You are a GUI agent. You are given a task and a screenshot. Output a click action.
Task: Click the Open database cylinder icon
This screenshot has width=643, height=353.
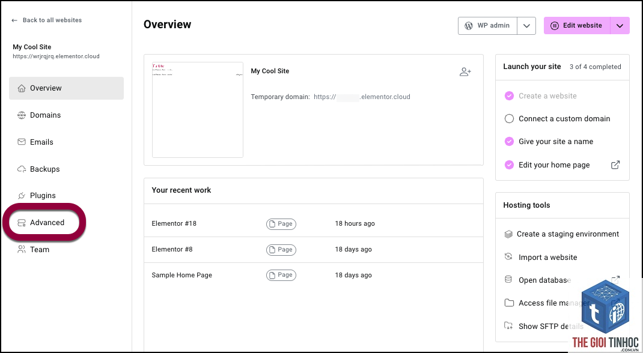coord(508,280)
